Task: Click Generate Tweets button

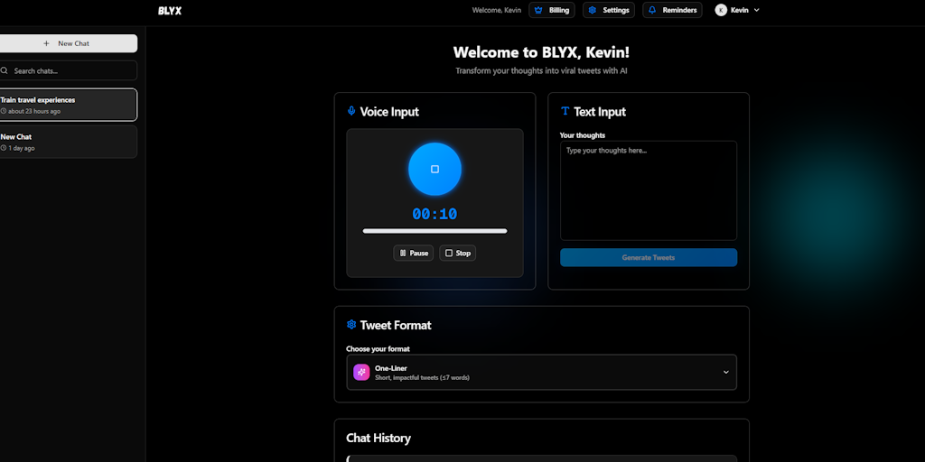Action: click(x=649, y=257)
